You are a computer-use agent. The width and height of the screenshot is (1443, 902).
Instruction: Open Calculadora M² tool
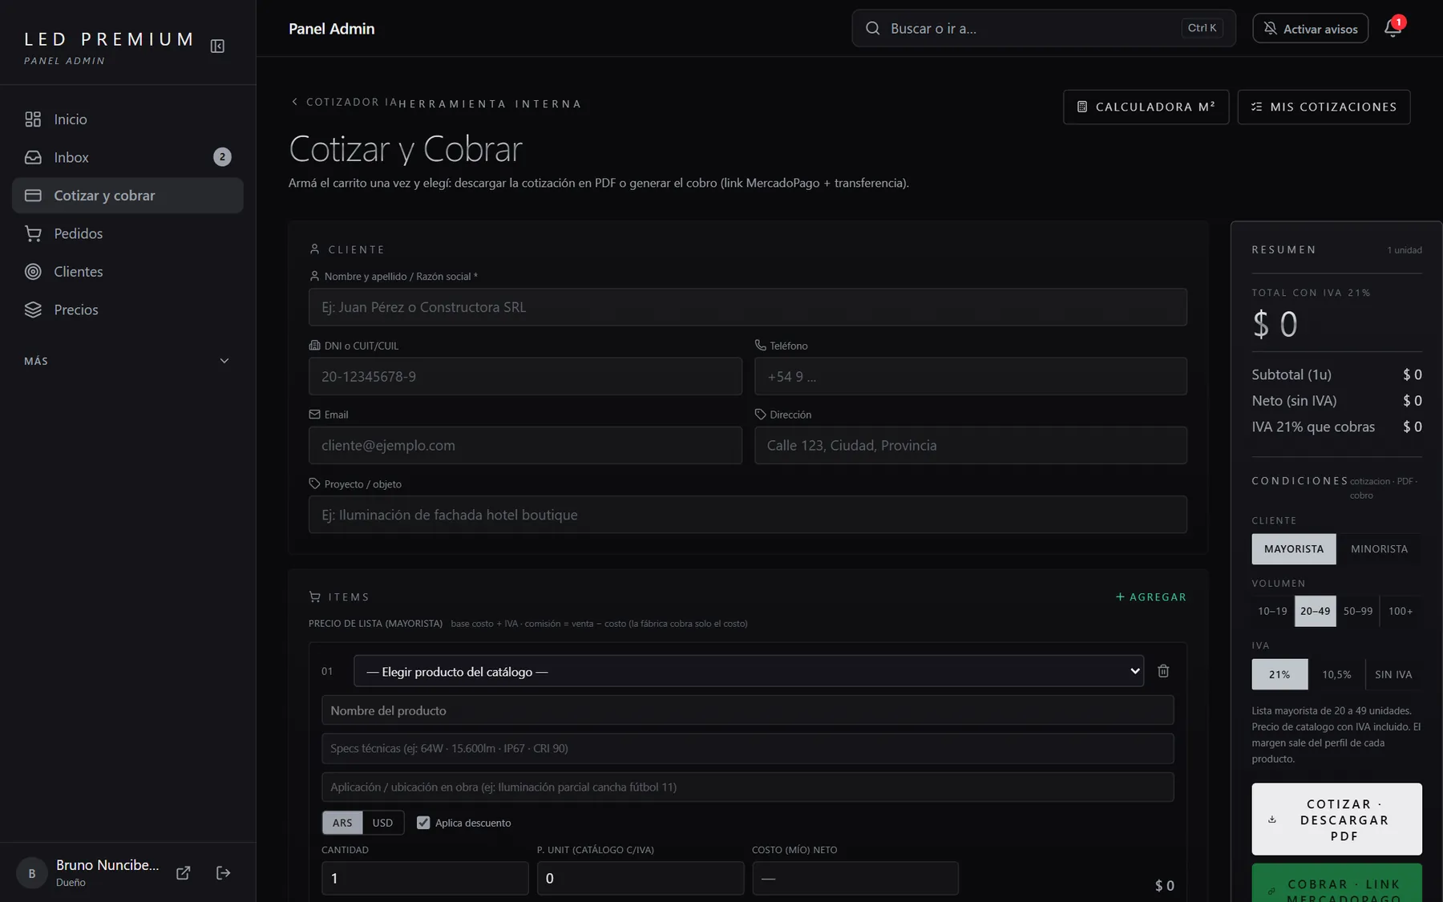(1146, 107)
